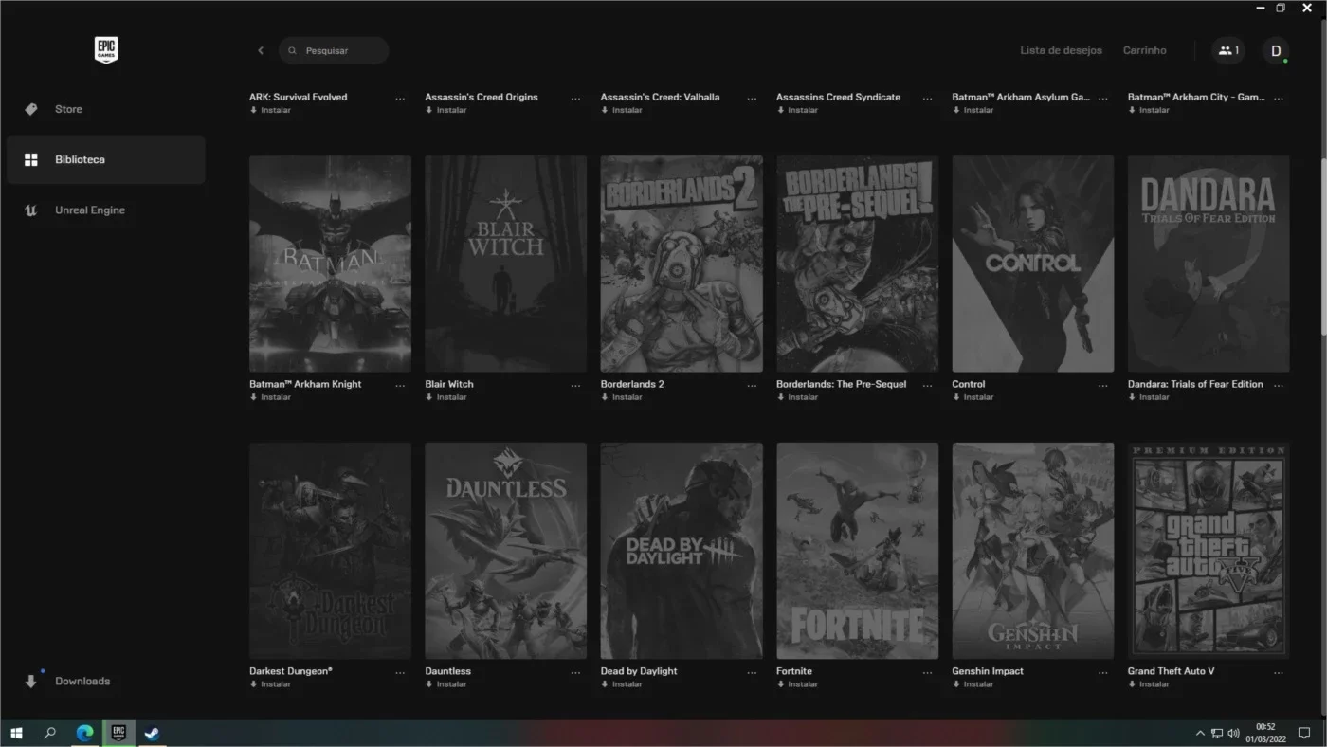Select the Blair Witch cover art

[x=506, y=264]
